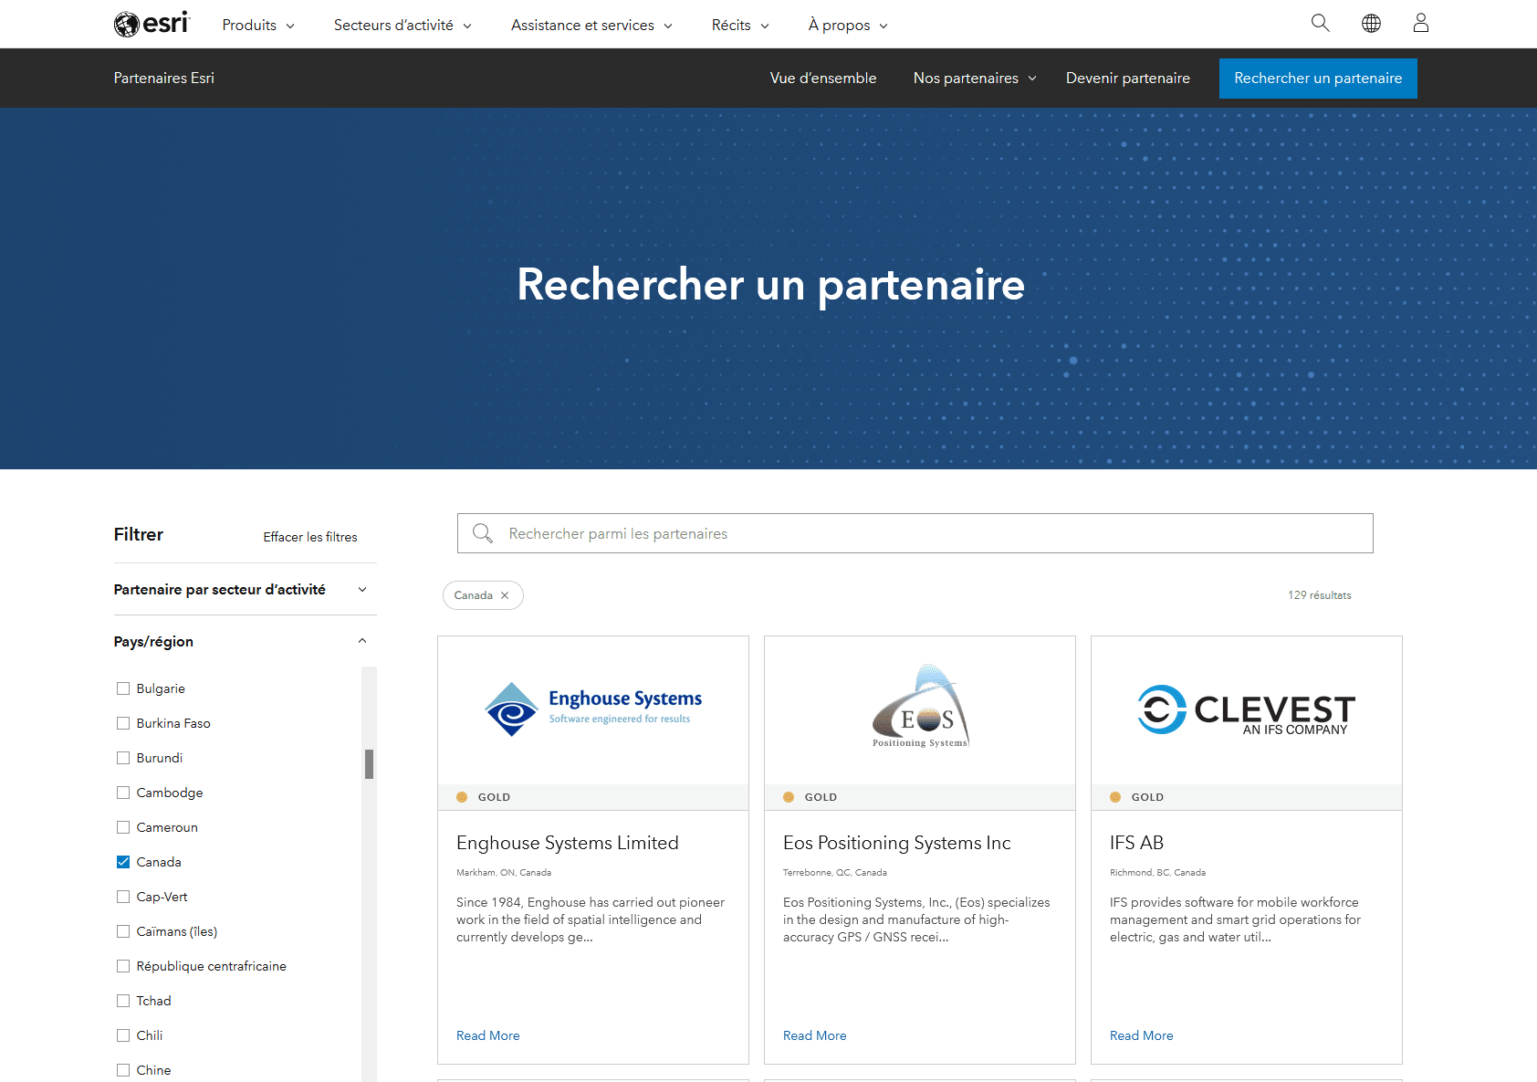Image resolution: width=1537 pixels, height=1082 pixels.
Task: Open Devenir partenaire page
Action: (1128, 79)
